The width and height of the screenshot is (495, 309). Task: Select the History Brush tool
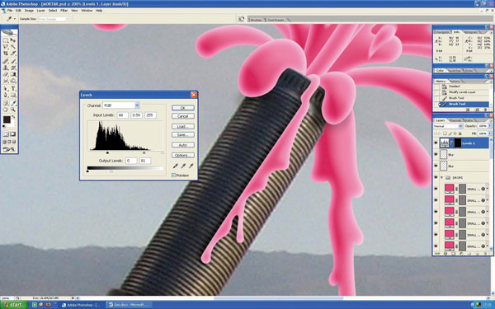(x=13, y=68)
